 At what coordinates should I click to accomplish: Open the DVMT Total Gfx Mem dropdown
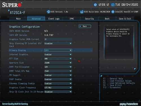pos(58,71)
